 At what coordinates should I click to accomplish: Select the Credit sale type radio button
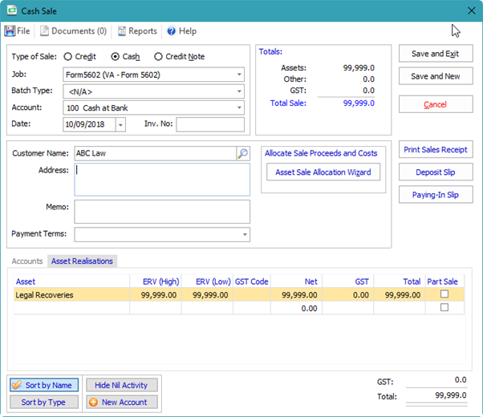[68, 57]
